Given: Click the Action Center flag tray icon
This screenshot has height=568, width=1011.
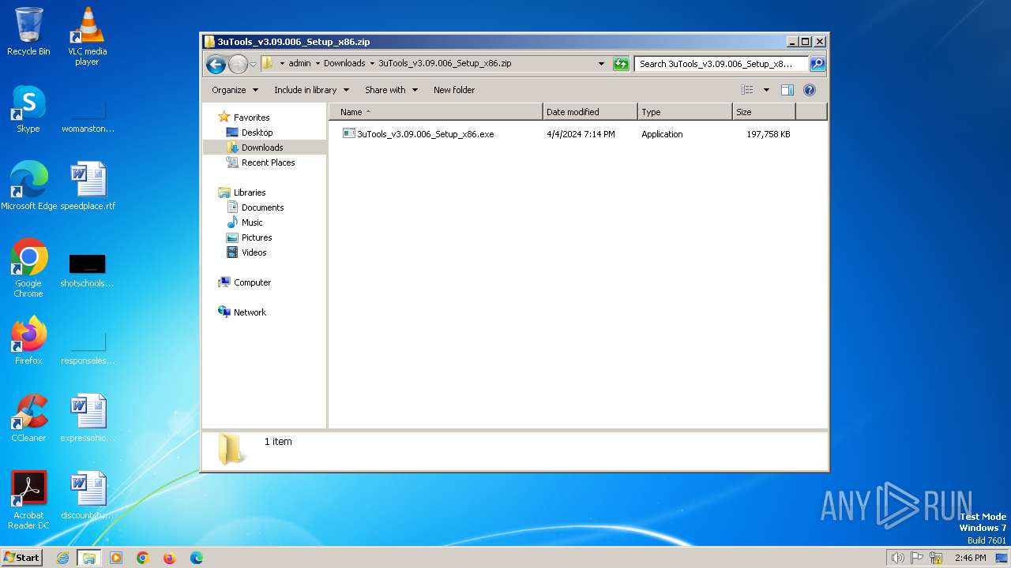Looking at the screenshot, I should [x=917, y=558].
